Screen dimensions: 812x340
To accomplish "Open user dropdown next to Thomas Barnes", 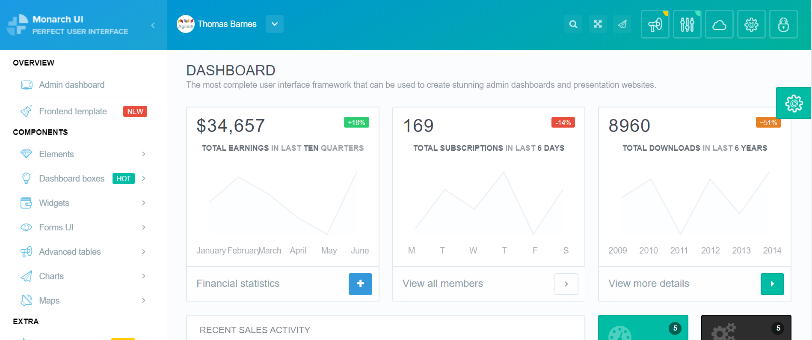I will [x=275, y=24].
